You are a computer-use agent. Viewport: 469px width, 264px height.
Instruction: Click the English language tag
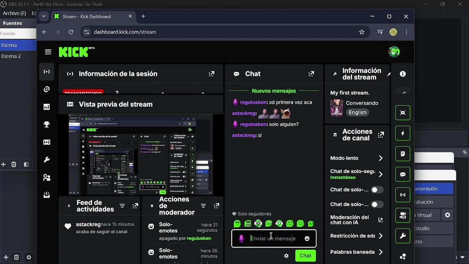coord(357,113)
